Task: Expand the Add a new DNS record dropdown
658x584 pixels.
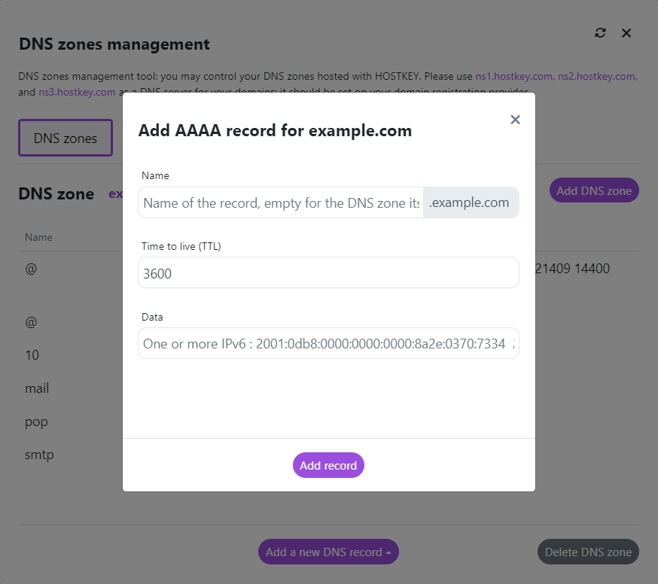Action: pos(328,552)
